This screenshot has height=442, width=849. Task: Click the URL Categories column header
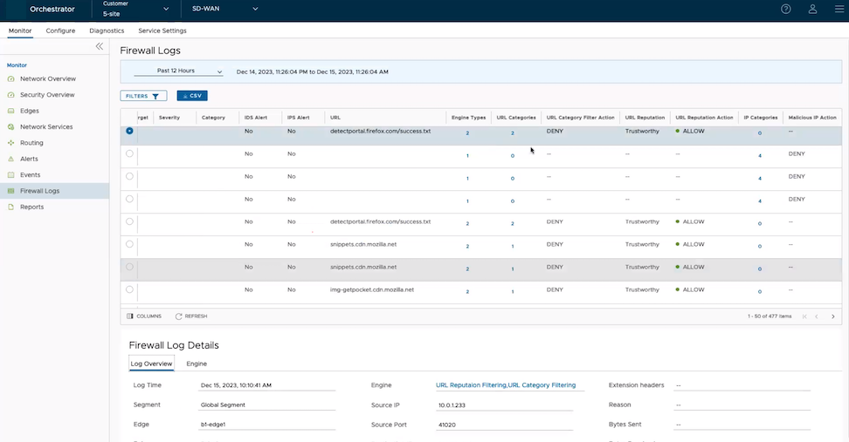click(515, 118)
